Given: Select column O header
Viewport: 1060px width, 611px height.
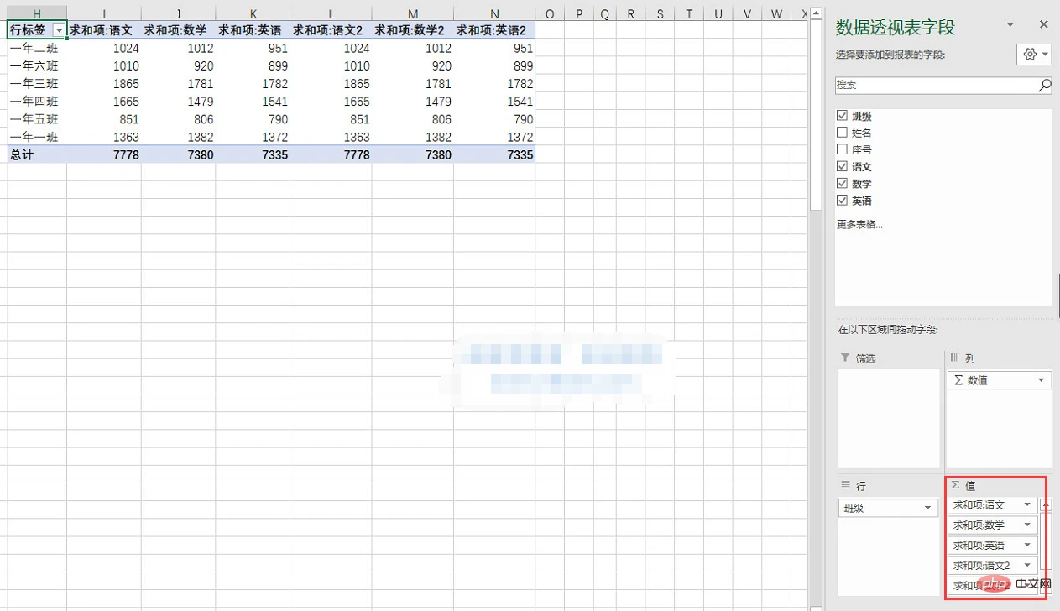Looking at the screenshot, I should [550, 13].
